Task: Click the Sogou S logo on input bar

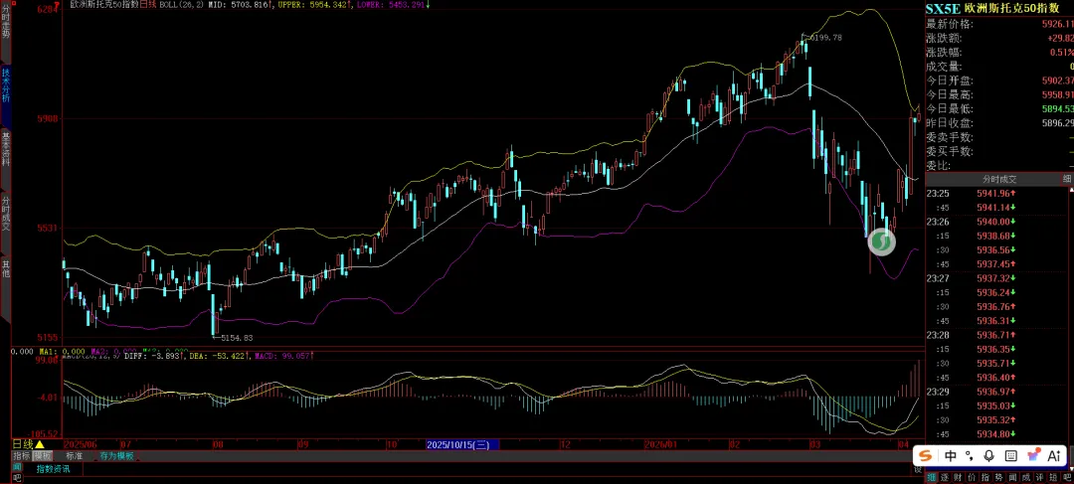Action: pos(926,455)
